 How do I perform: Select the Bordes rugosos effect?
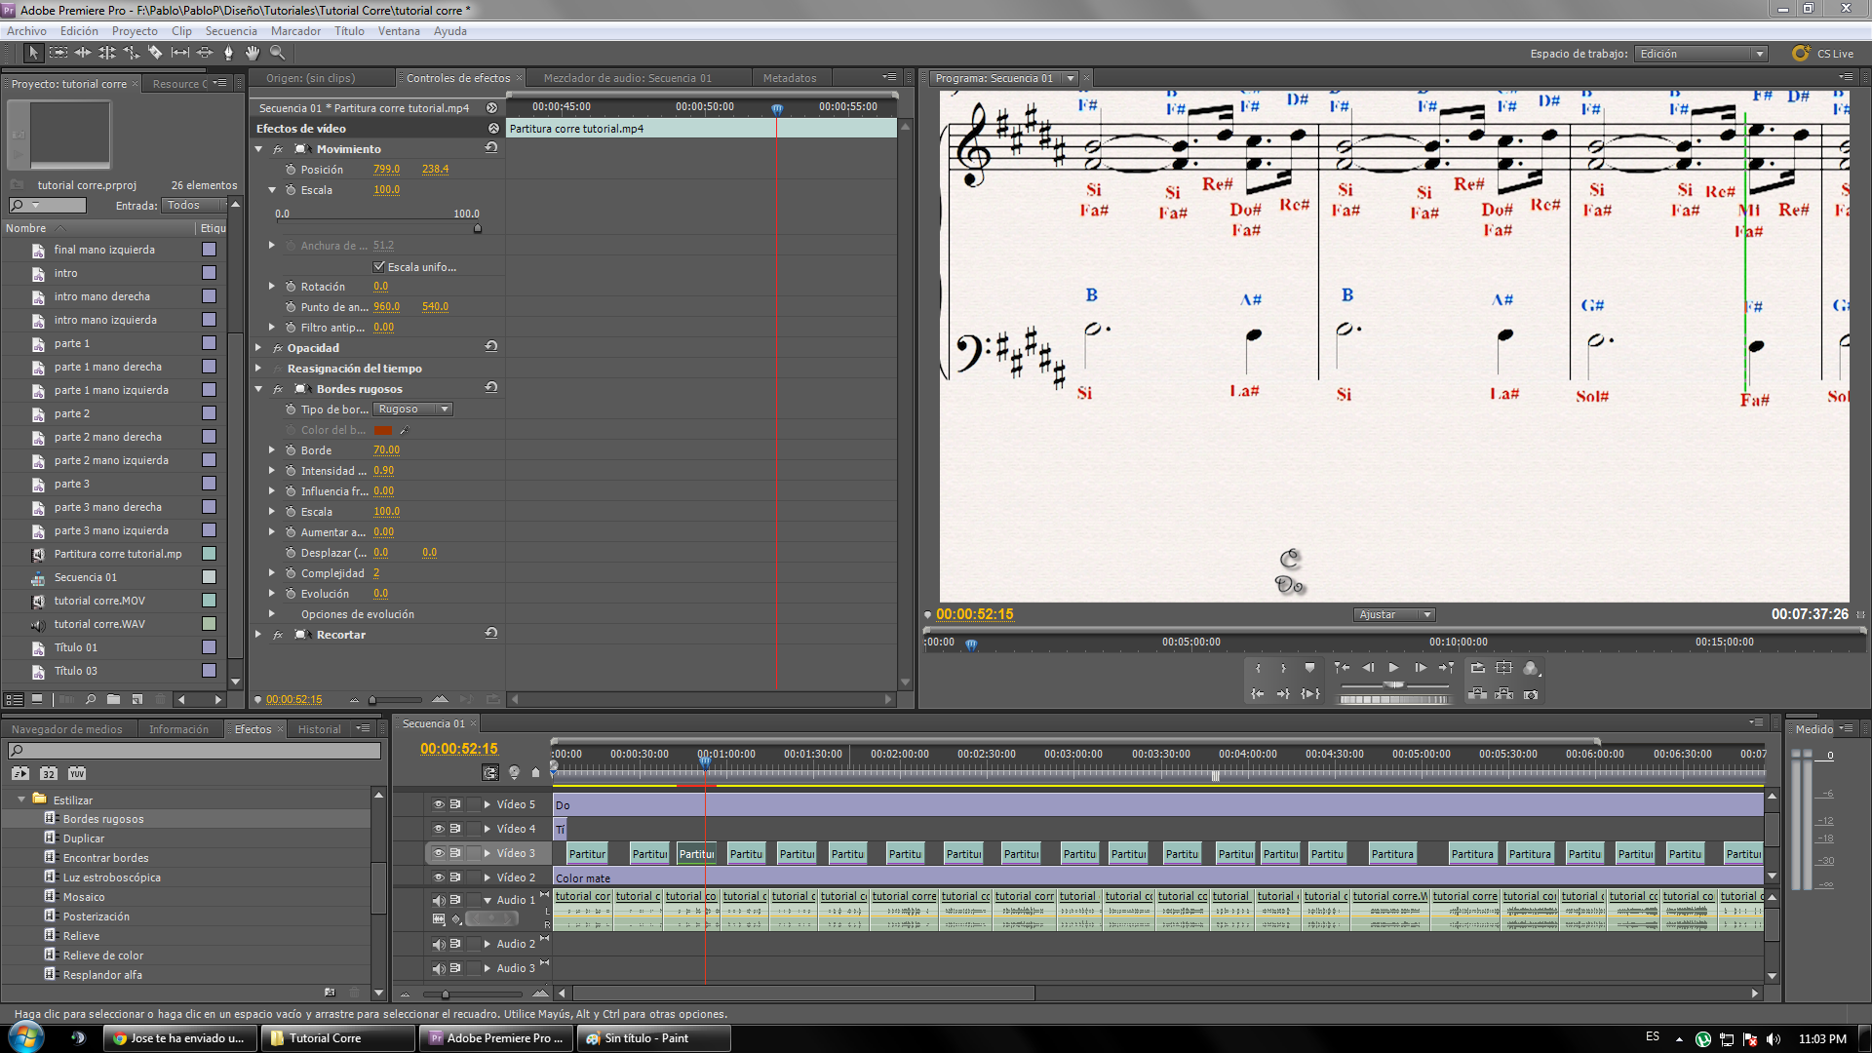103,819
